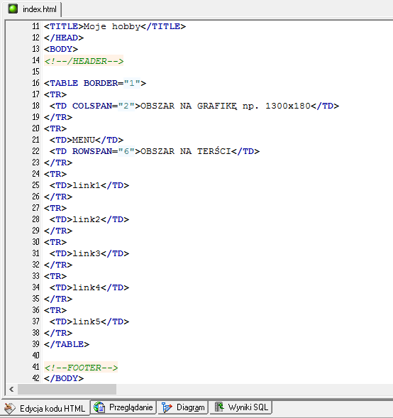
Task: Click the horizontal scrollbar left arrow
Action: point(11,389)
